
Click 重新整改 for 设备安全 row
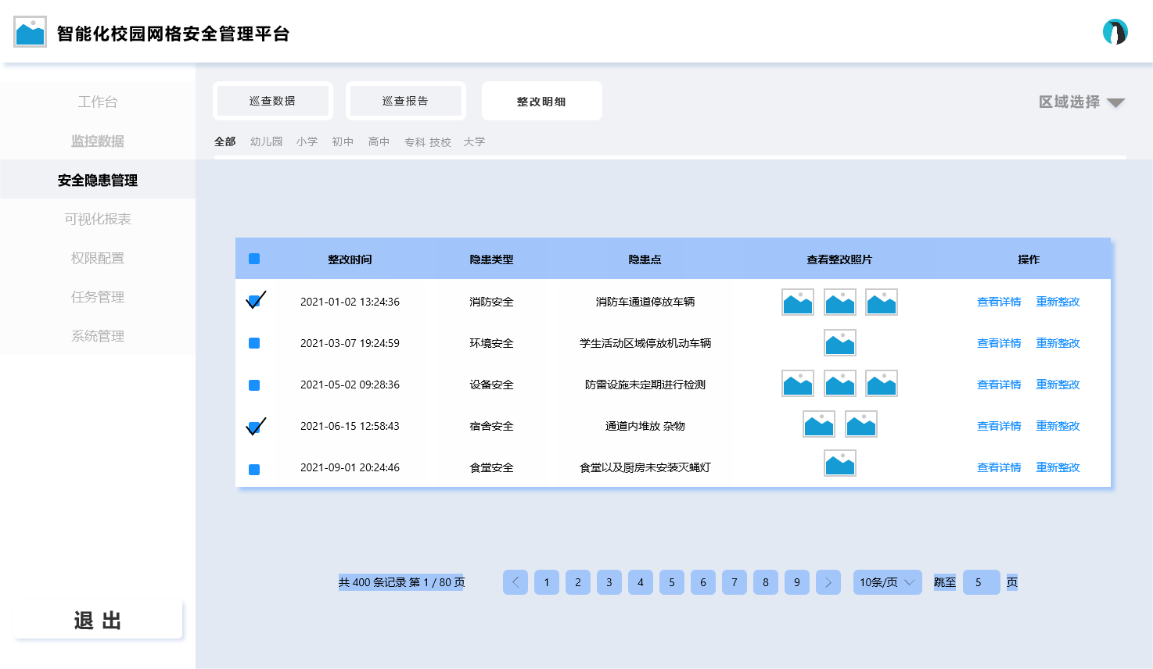pos(1058,385)
